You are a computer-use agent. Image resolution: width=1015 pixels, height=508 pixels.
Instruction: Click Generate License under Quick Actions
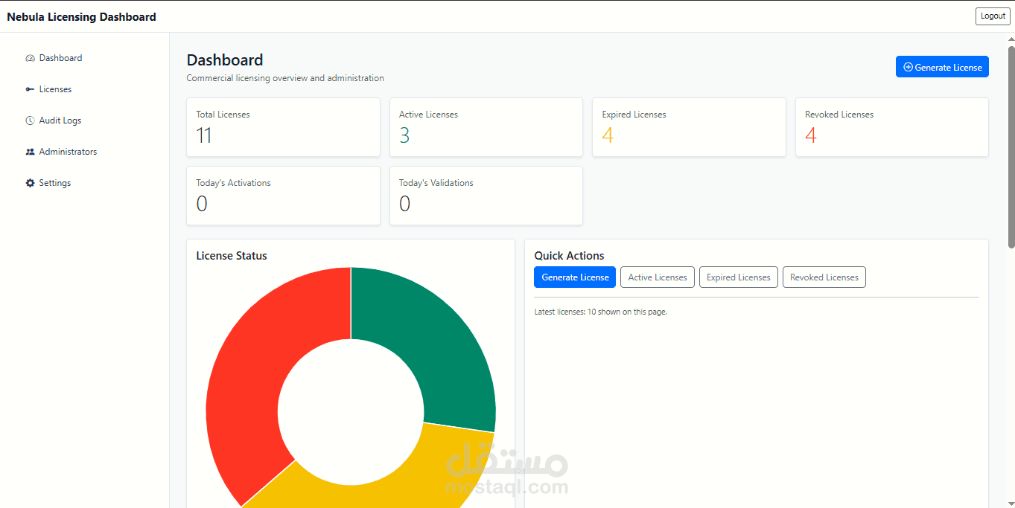[x=575, y=277]
